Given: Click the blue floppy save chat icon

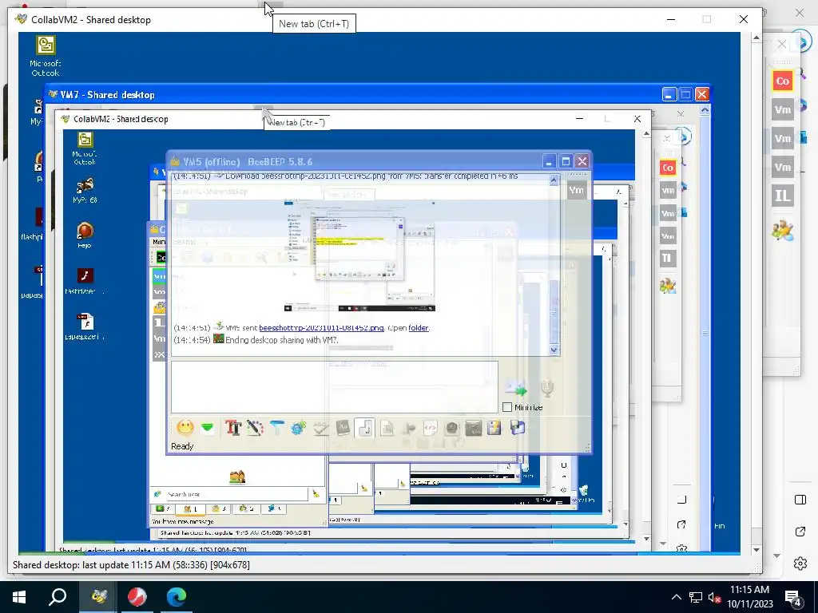Looking at the screenshot, I should point(517,428).
